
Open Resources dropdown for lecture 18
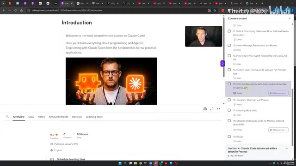(278, 130)
